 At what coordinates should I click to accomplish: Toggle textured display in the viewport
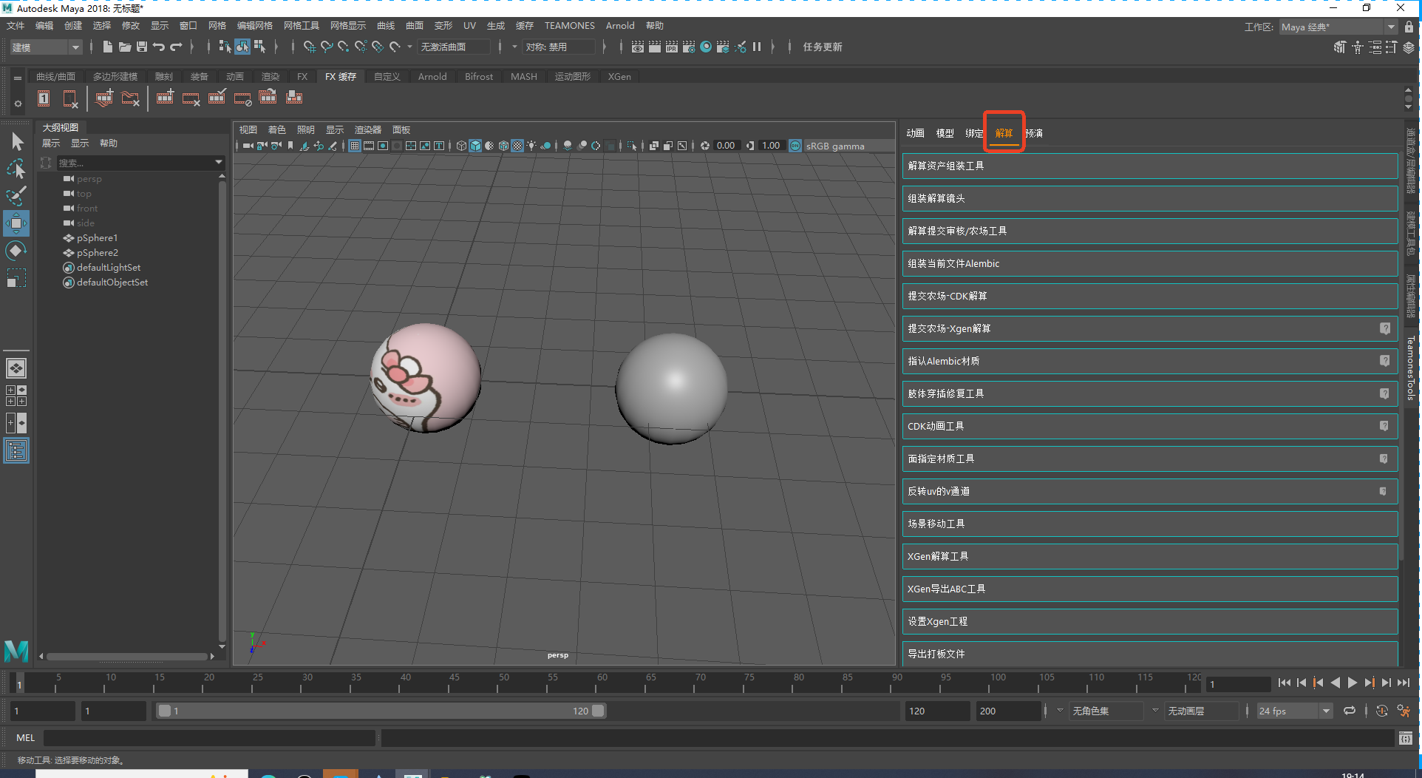coord(517,146)
